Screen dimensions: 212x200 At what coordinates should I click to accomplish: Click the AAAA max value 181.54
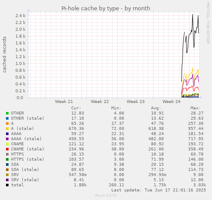point(196,134)
